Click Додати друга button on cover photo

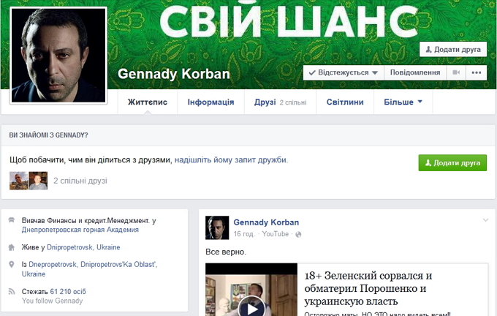(x=453, y=50)
